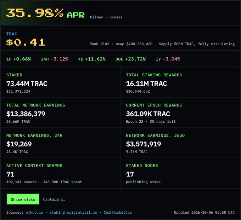Click the $10,644,652 rewards amount
Screen dimensions: 241x220
tap(138, 91)
